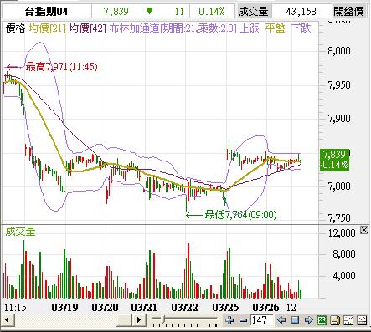Click the bar count field showing 147
Viewport: 371px width, 332px height.
262,320
